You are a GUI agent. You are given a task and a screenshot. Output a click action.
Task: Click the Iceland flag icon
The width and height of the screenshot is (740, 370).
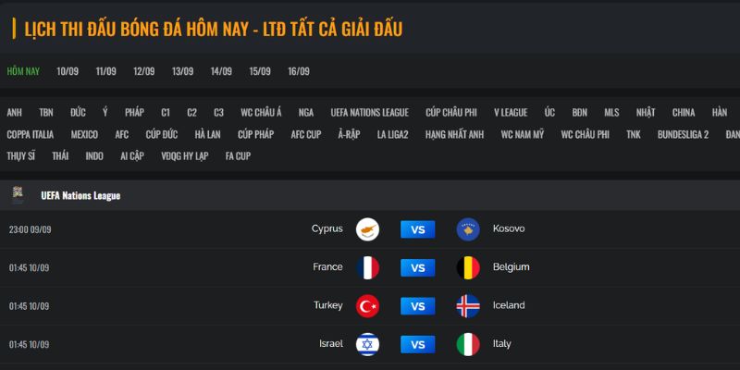pos(468,306)
